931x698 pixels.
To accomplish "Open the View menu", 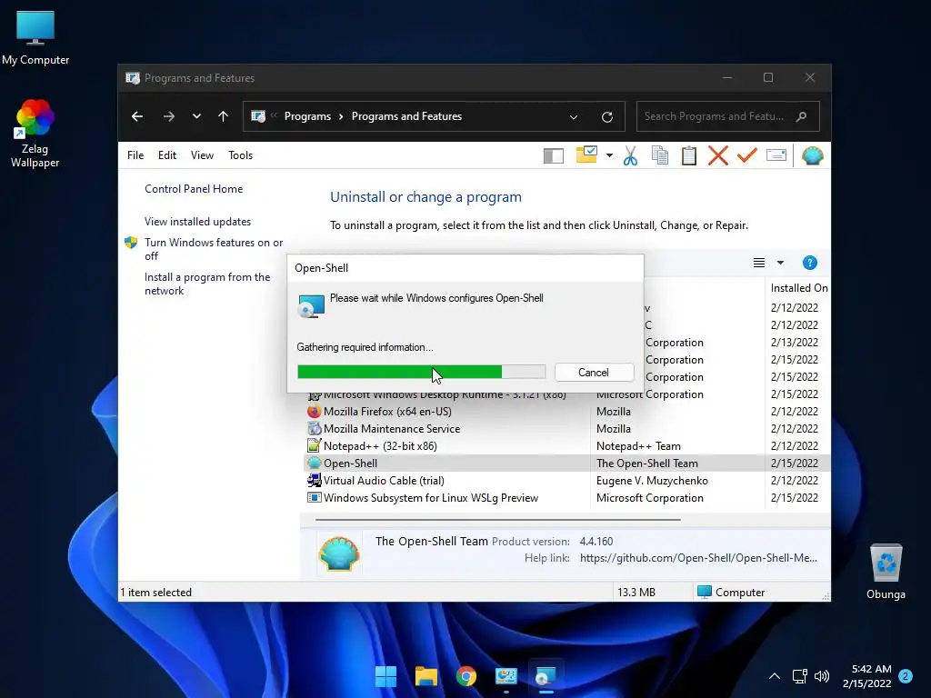I will [x=202, y=155].
